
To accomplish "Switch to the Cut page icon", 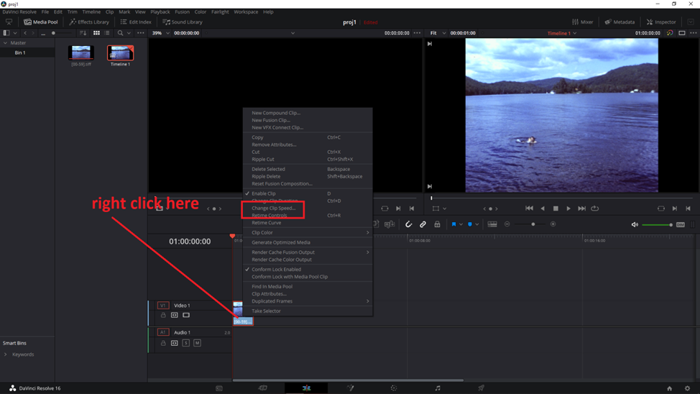I will click(x=262, y=388).
